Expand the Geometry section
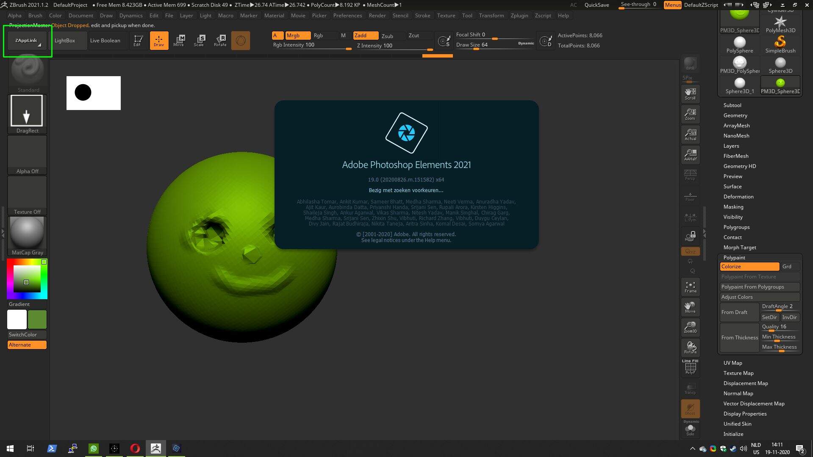This screenshot has height=457, width=813. (735, 116)
